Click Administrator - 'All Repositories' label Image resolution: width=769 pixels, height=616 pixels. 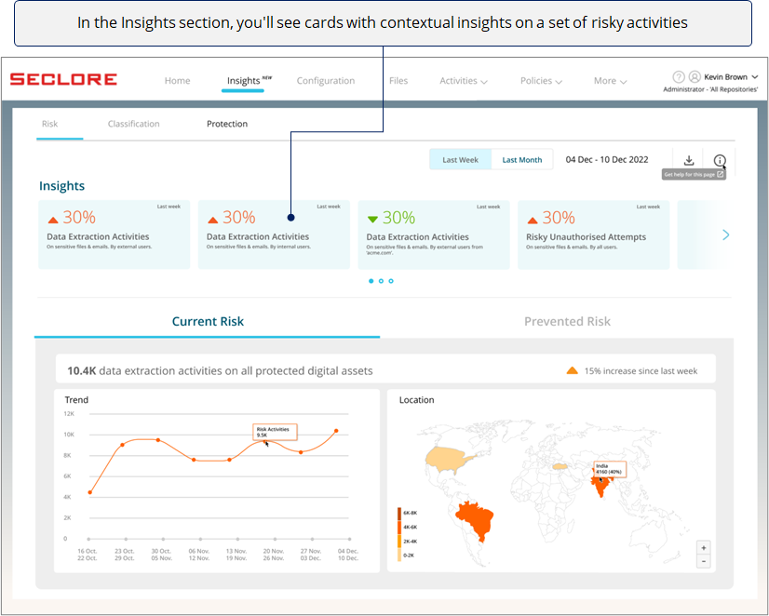[710, 89]
